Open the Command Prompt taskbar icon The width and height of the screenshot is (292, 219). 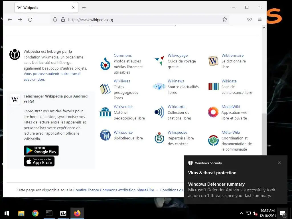tap(49, 213)
